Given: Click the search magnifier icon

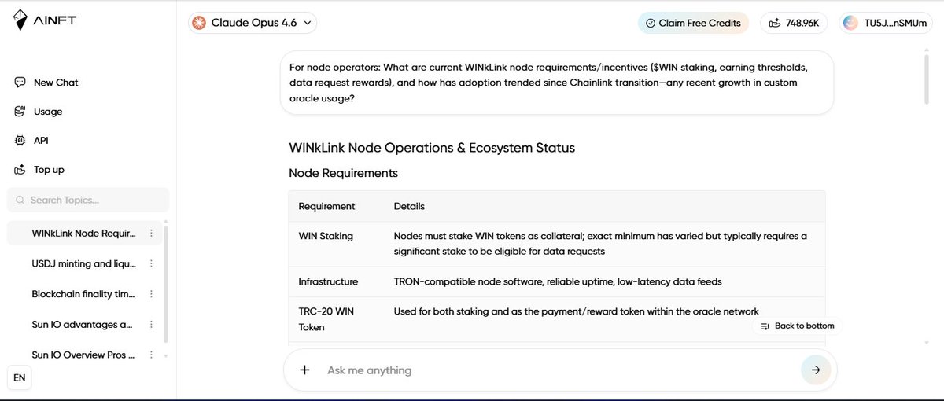Looking at the screenshot, I should click(20, 200).
